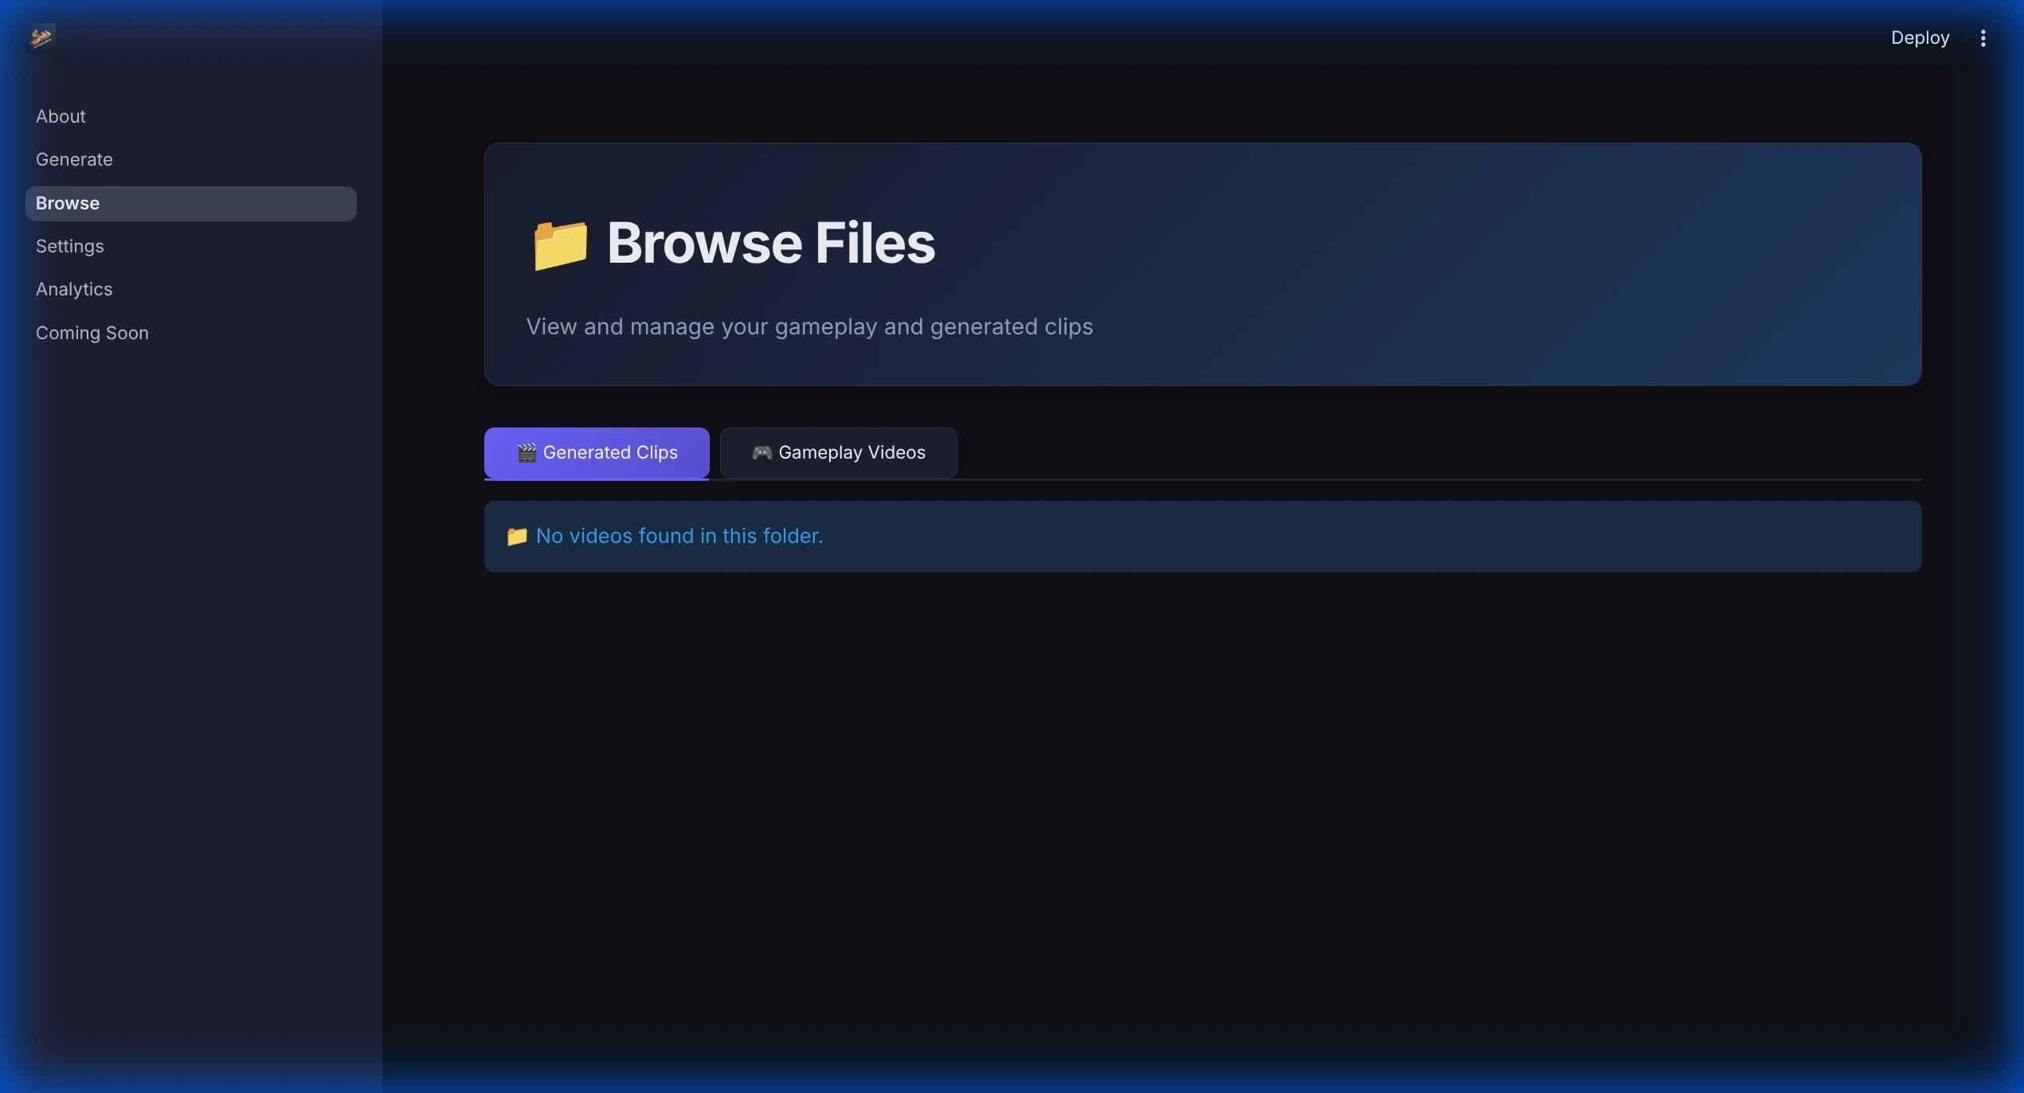Click the empty-state info box
The width and height of the screenshot is (2024, 1093).
click(x=1203, y=537)
